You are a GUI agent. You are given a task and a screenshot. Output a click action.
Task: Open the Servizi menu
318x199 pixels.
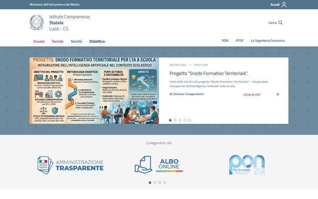[57, 41]
